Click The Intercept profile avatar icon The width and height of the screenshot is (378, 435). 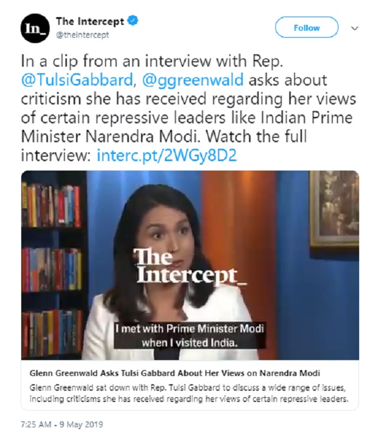pos(35,28)
